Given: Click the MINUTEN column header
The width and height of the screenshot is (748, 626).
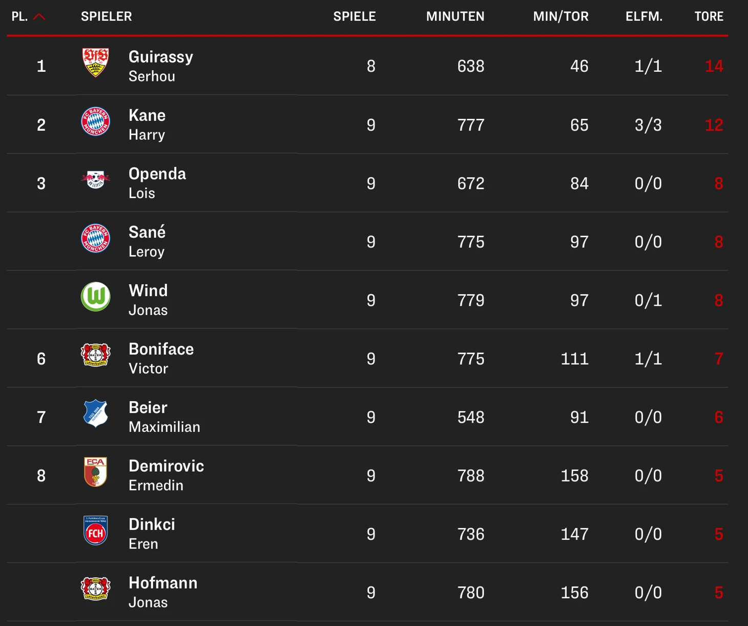Looking at the screenshot, I should [455, 17].
